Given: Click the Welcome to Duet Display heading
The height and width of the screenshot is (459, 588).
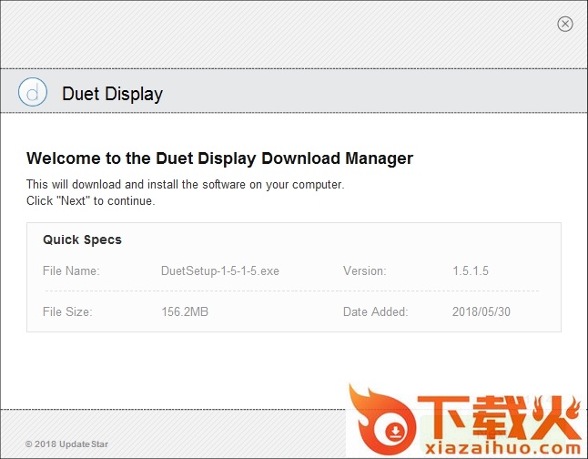Looking at the screenshot, I should tap(219, 158).
